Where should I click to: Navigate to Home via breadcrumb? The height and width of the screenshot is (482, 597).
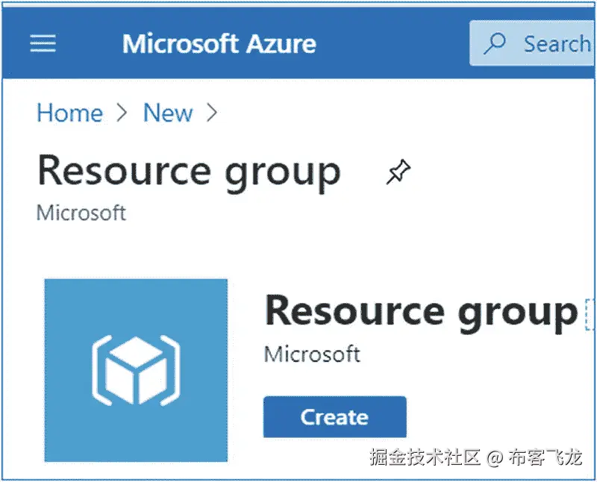tap(69, 113)
